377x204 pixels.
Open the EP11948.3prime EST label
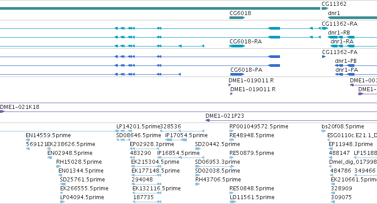[x=351, y=144]
